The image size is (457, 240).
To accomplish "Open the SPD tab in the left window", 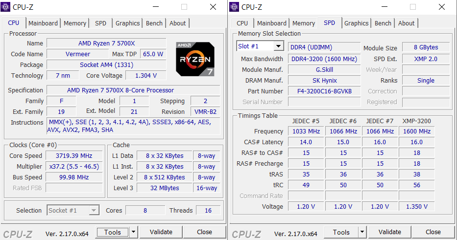I will pos(100,23).
